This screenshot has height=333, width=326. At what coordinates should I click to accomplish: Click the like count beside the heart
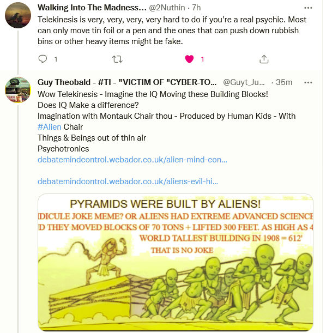[x=203, y=59]
